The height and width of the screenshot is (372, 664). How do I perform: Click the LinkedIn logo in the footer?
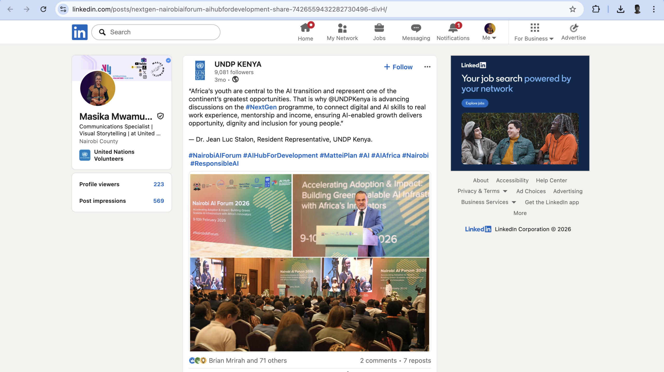pos(478,229)
